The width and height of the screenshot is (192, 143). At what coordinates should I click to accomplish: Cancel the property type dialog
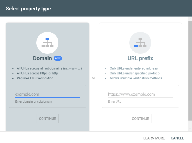point(177,138)
